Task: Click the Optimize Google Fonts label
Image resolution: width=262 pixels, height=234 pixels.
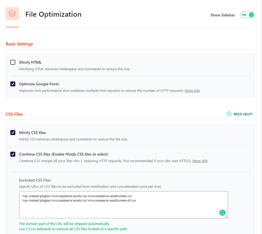Action: tap(39, 84)
